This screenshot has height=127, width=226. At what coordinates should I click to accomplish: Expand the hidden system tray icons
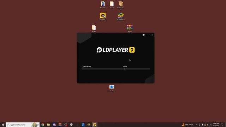click(197, 125)
